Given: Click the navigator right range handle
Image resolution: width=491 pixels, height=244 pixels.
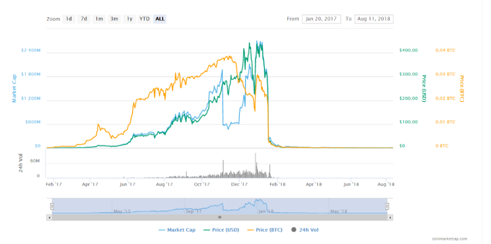Looking at the screenshot, I should 387,206.
